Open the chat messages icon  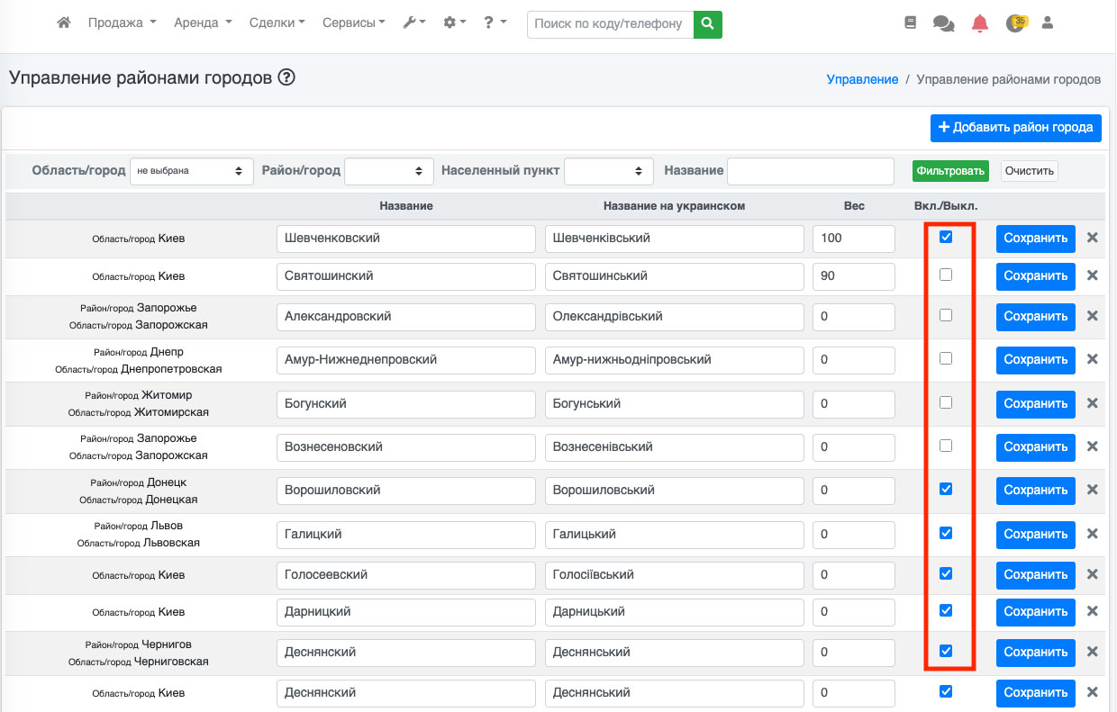944,24
